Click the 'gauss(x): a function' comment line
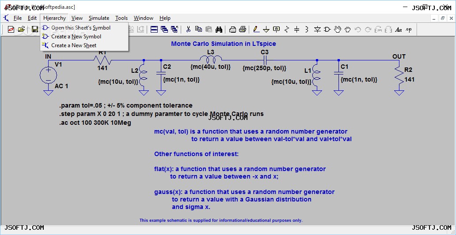 click(244, 192)
